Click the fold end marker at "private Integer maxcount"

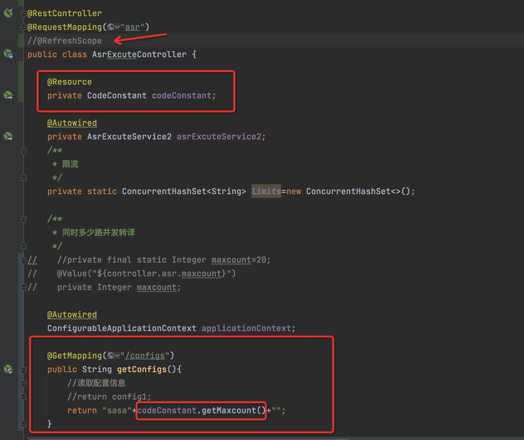click(23, 287)
